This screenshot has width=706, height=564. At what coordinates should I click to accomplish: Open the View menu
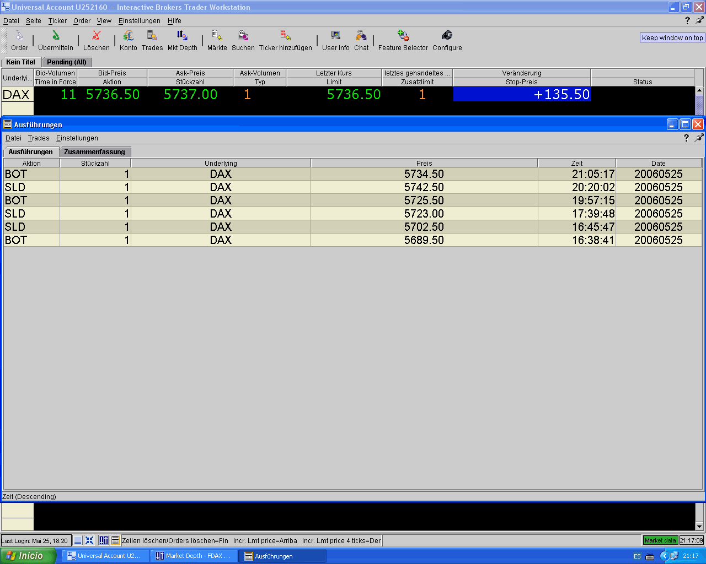click(x=104, y=21)
